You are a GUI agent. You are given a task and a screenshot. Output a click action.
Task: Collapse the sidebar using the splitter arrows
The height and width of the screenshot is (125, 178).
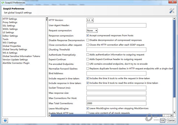(47, 18)
